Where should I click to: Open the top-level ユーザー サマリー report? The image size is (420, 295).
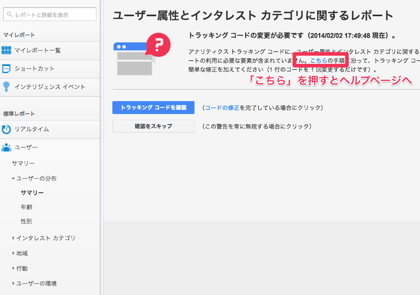pos(23,163)
